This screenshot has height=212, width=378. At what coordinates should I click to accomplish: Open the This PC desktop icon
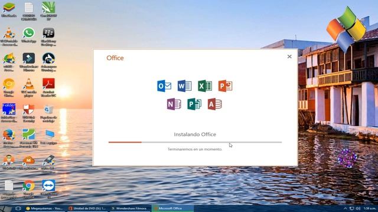tap(48, 137)
